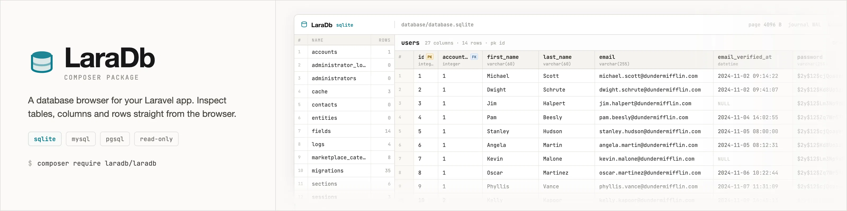
Task: Open the accounts table
Action: [x=344, y=52]
